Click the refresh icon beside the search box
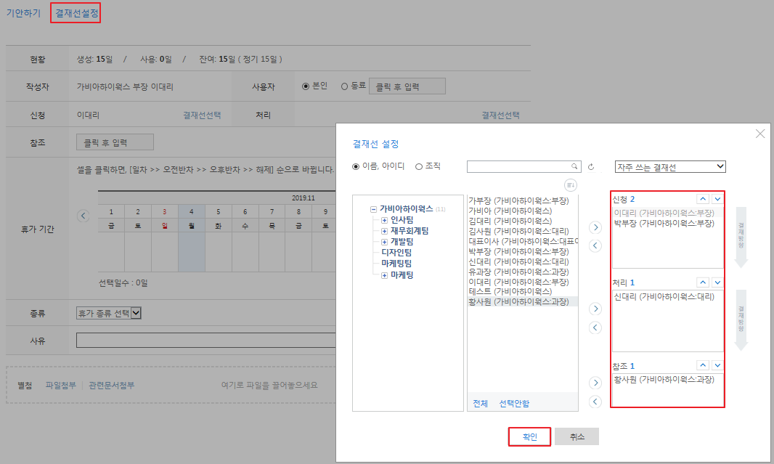The image size is (774, 464). pyautogui.click(x=591, y=166)
